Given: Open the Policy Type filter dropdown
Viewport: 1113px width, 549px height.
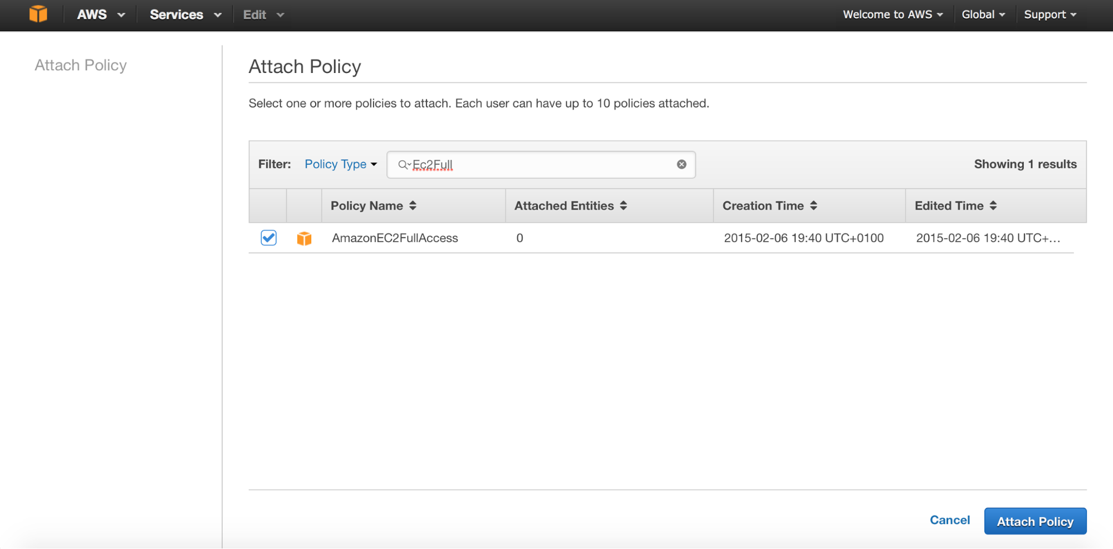Looking at the screenshot, I should pyautogui.click(x=341, y=164).
